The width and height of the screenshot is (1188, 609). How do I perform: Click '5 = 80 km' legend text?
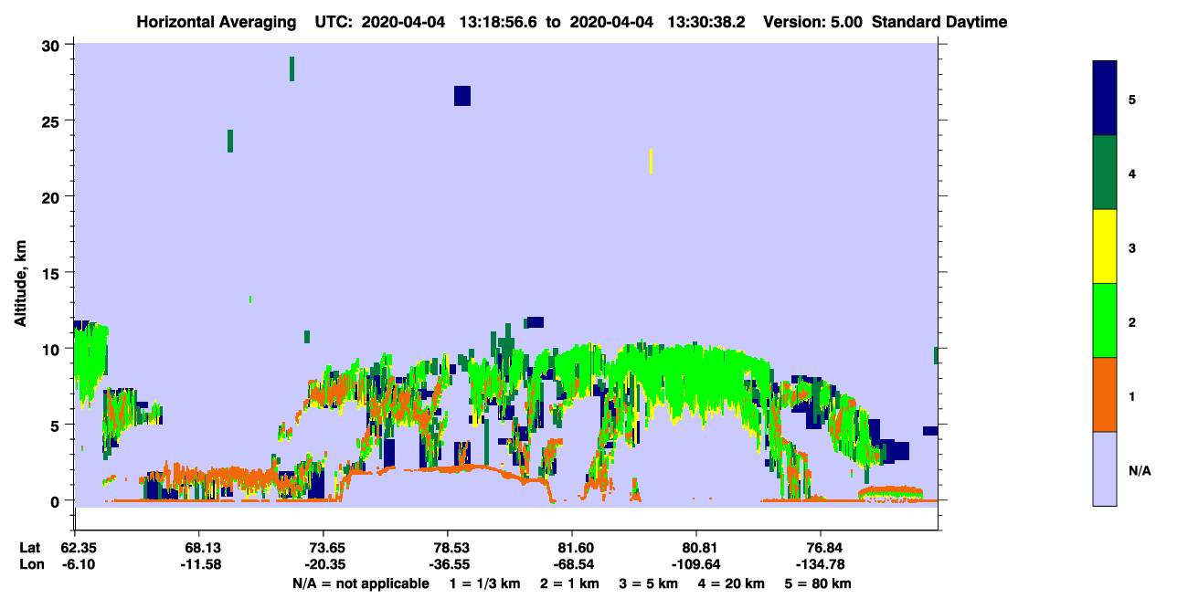point(819,583)
